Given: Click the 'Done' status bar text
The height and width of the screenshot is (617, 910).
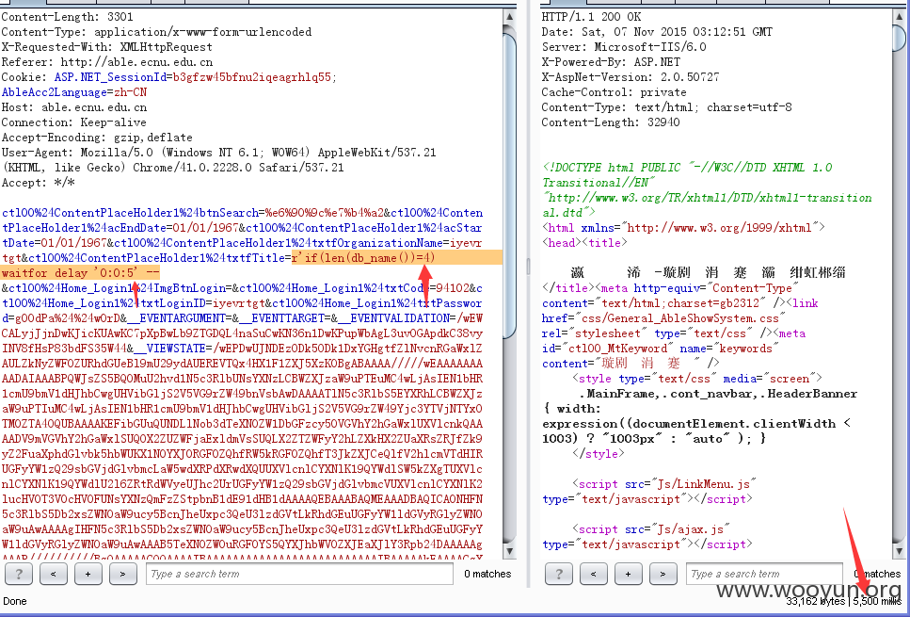Looking at the screenshot, I should [15, 601].
